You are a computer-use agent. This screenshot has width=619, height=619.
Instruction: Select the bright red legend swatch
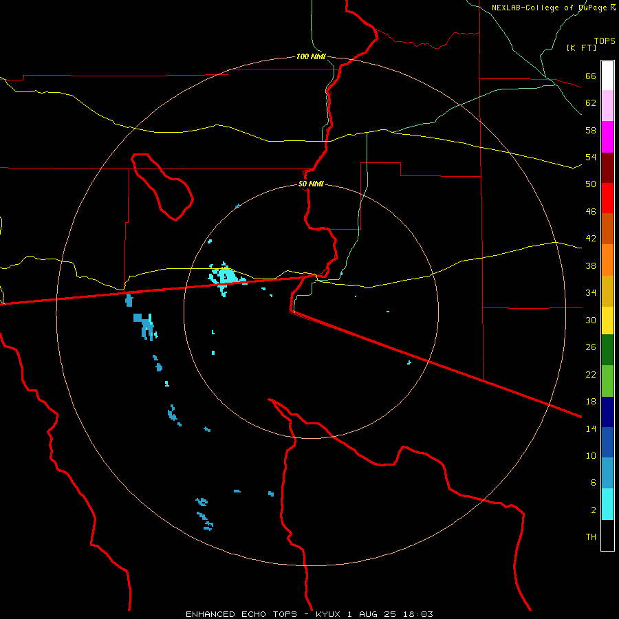[607, 198]
